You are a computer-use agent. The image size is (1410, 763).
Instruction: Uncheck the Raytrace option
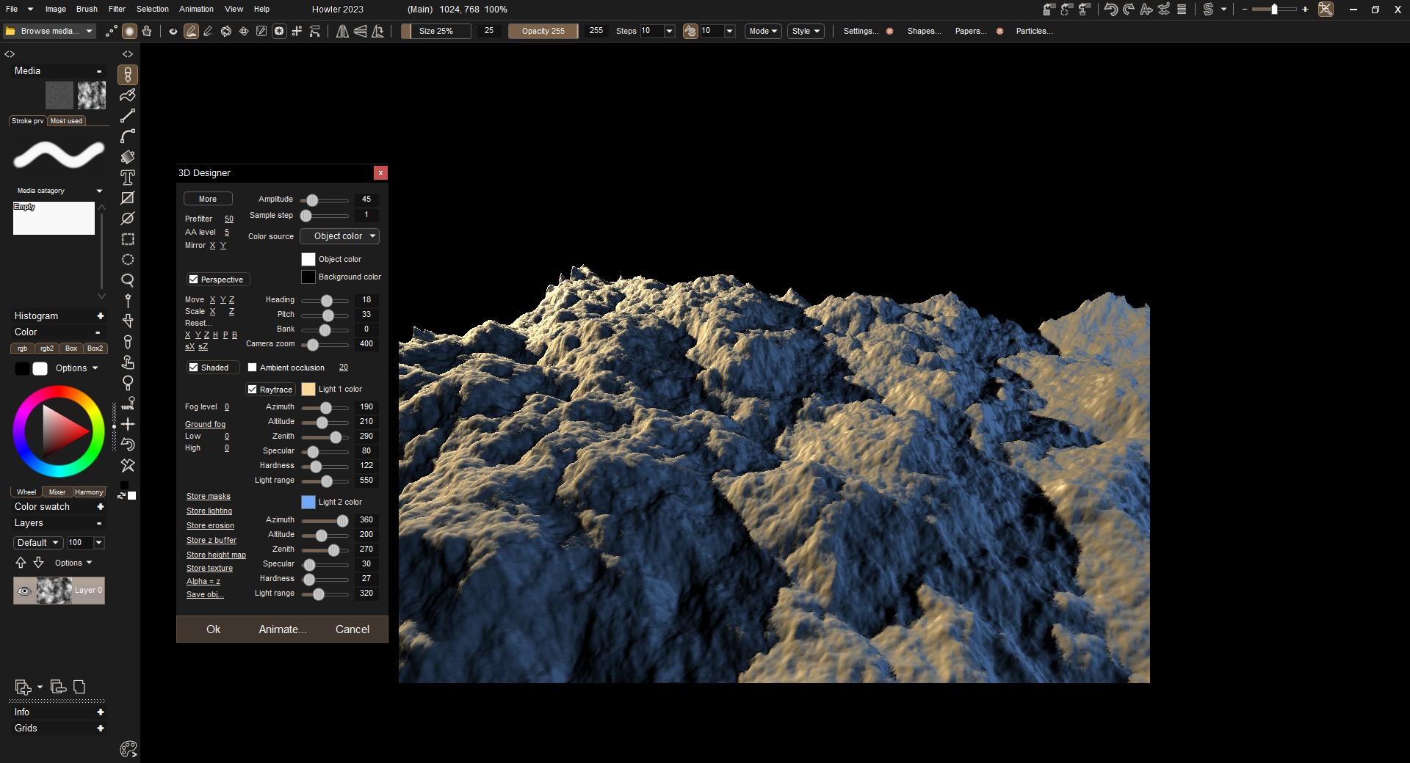coord(253,390)
